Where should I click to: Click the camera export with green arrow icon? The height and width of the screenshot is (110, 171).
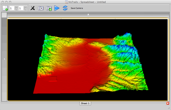pos(49,8)
